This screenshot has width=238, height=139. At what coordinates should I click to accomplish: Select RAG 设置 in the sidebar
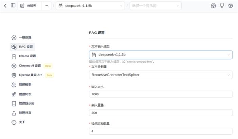tap(22, 47)
